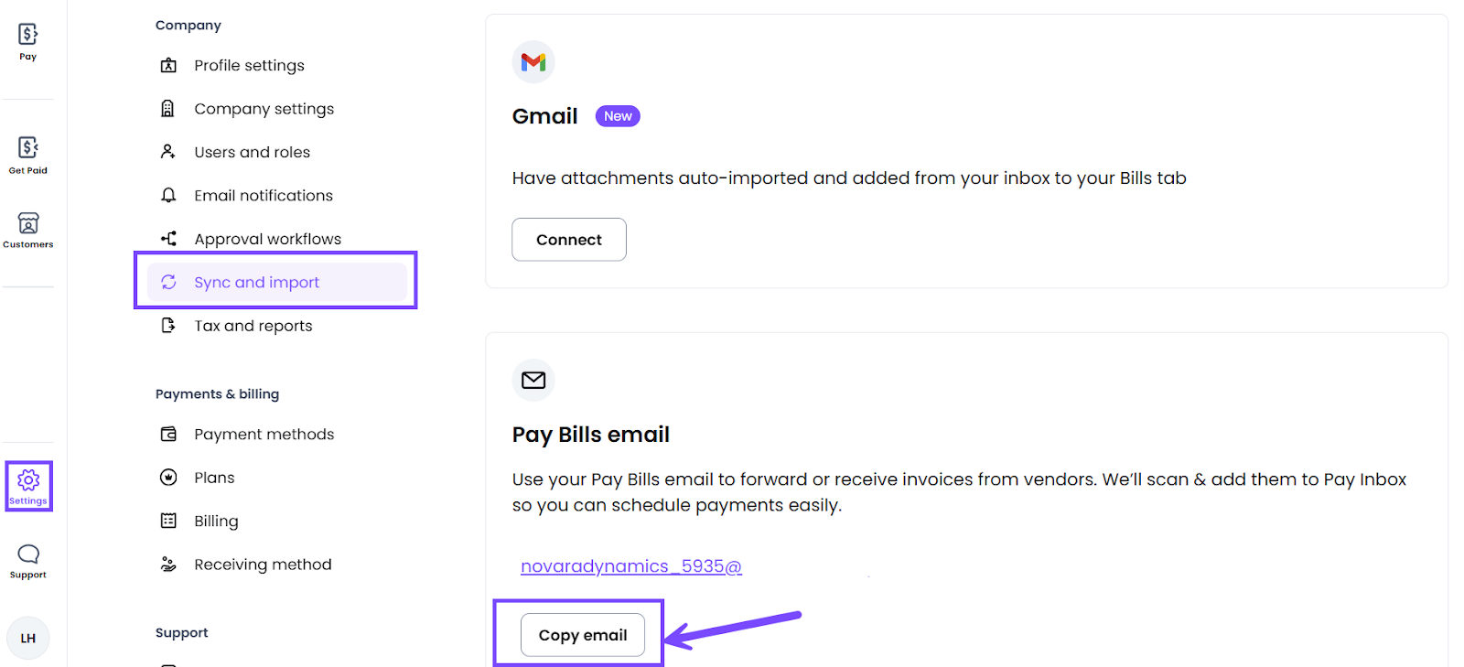Click the Gmail logo icon
Viewport: 1464px width, 667px height.
pyautogui.click(x=533, y=62)
